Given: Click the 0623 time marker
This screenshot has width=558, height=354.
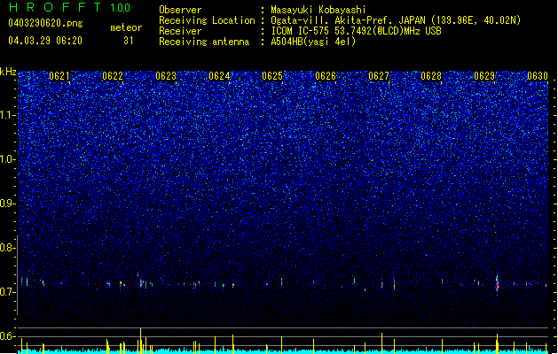Looking at the screenshot, I should 166,76.
